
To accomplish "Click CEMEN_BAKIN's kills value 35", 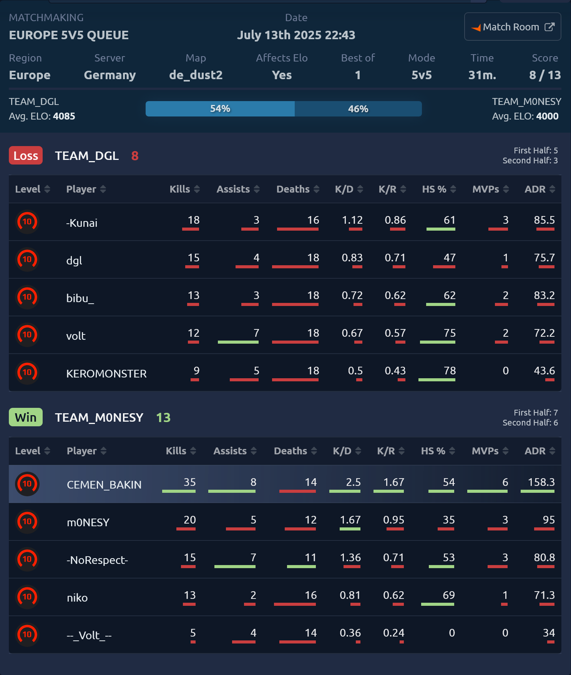I will coord(190,482).
